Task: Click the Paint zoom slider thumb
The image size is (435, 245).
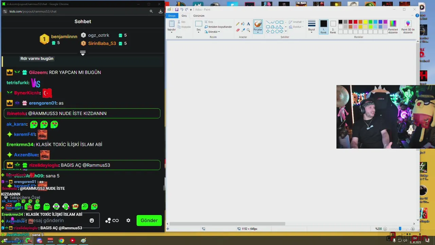Action: (x=400, y=229)
